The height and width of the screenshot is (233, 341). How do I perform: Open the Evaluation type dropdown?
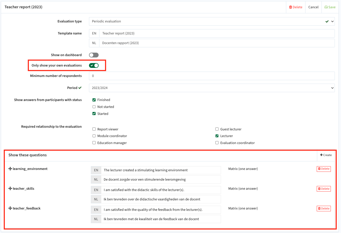(212, 21)
